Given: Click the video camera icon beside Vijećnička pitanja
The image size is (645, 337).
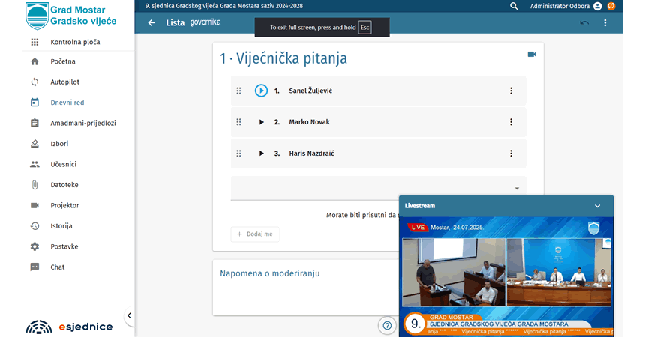Looking at the screenshot, I should 532,55.
